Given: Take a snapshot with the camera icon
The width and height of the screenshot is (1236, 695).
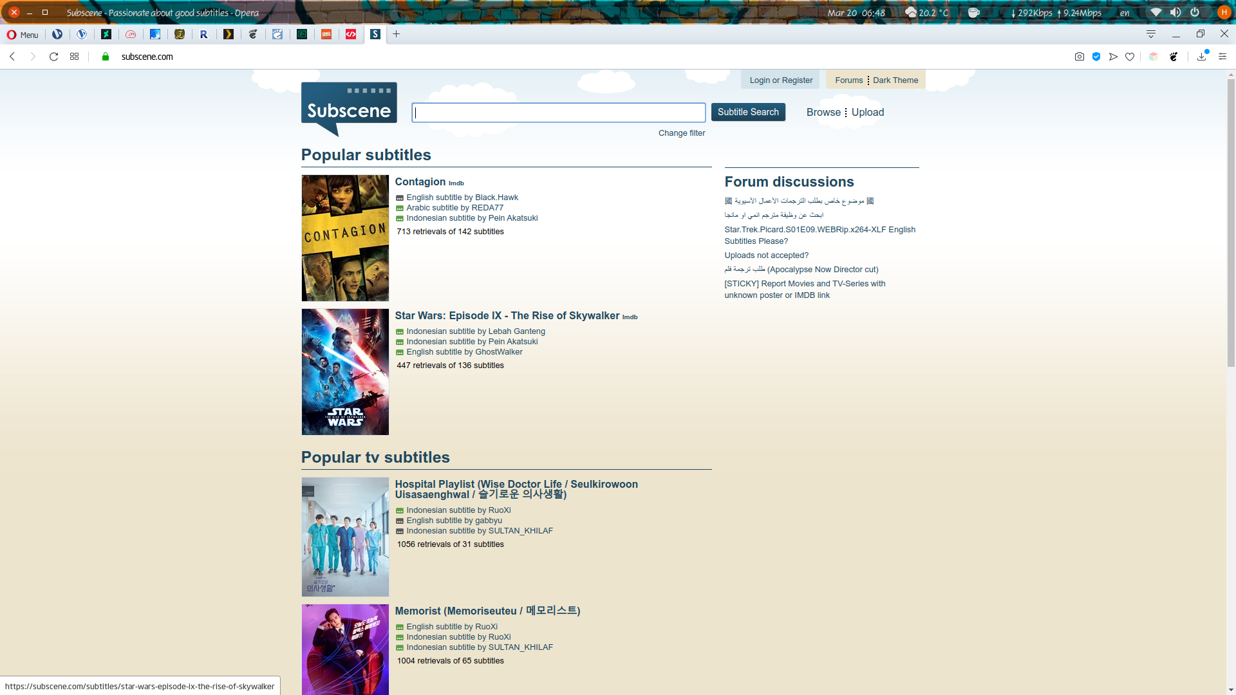Looking at the screenshot, I should pos(1080,57).
